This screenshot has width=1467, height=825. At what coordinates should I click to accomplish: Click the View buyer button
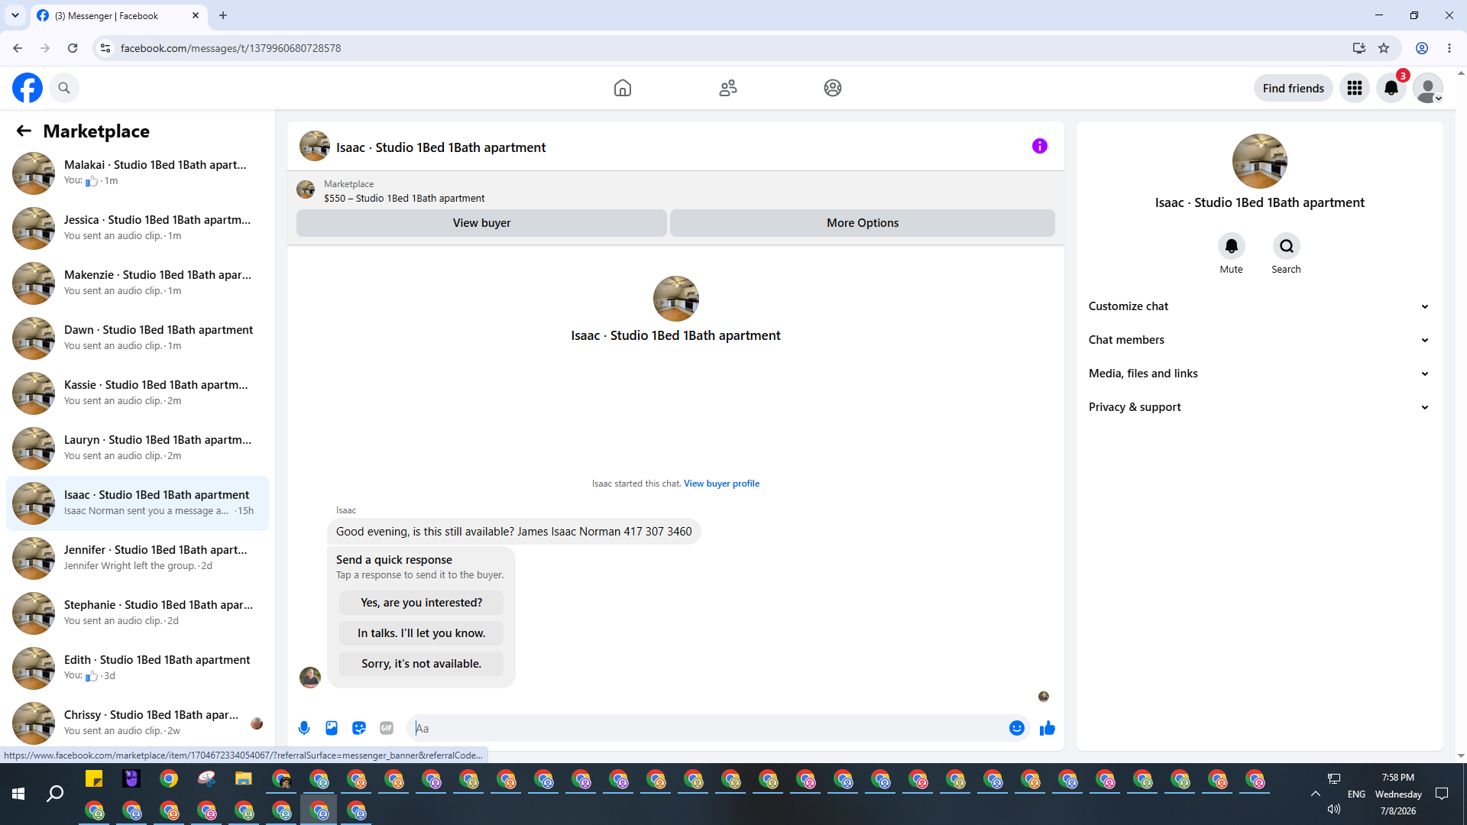(481, 223)
